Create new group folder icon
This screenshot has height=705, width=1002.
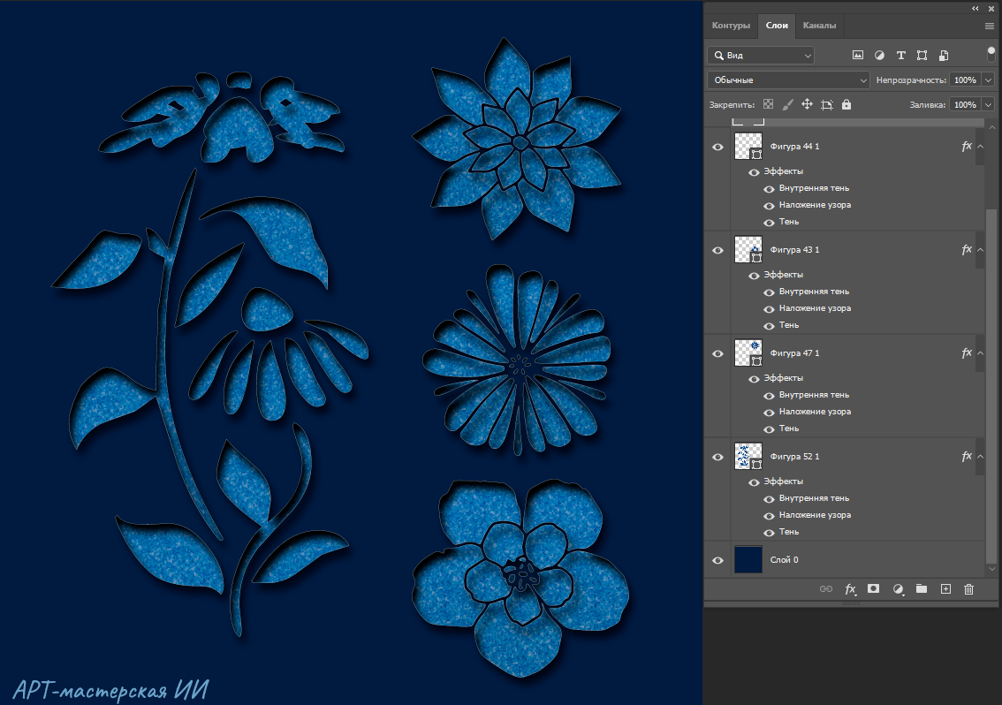(x=921, y=588)
